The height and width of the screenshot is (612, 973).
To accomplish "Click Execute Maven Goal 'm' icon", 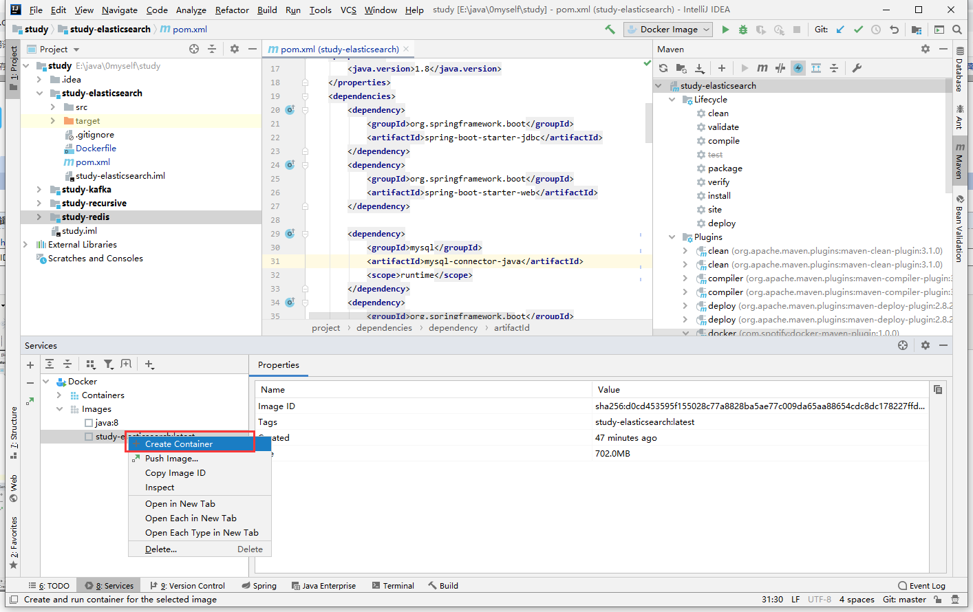I will (762, 68).
